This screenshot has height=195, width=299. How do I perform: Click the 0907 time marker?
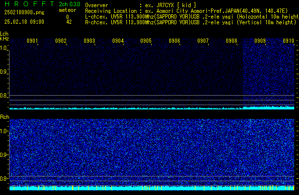(x=203, y=41)
